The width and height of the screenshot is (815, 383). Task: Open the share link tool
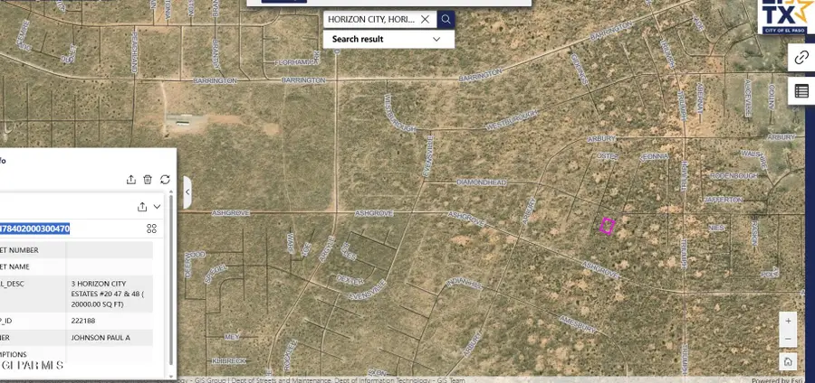click(801, 57)
